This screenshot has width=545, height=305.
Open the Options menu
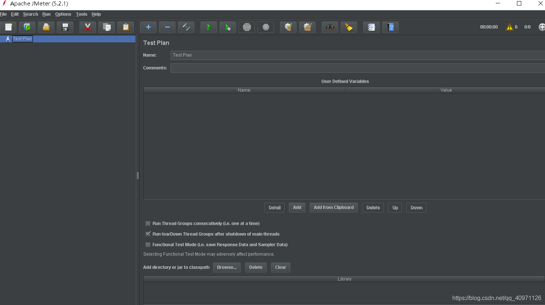click(x=63, y=14)
